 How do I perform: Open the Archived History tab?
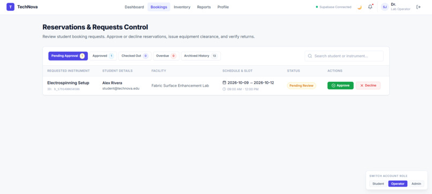(200, 56)
